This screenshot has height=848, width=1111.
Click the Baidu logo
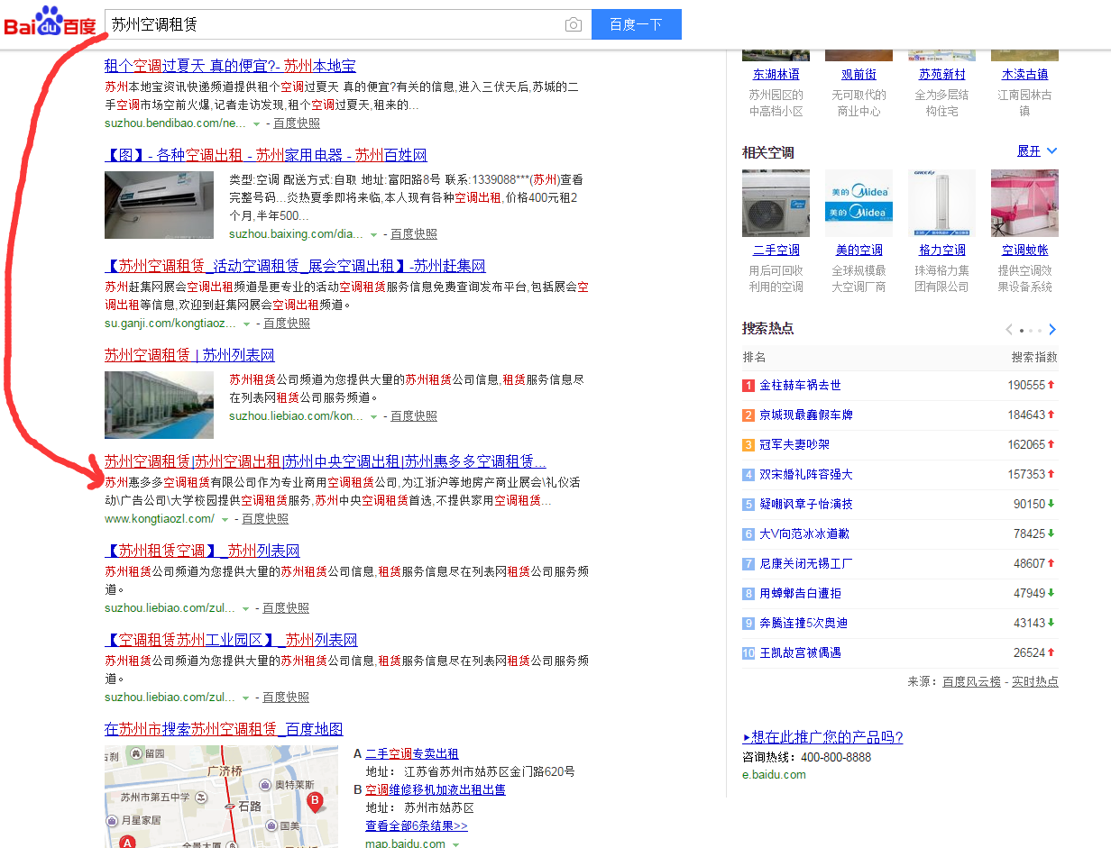click(x=50, y=21)
